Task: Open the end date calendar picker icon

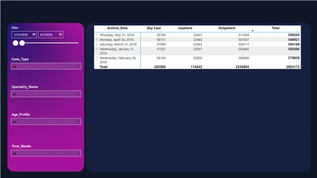Action: point(60,35)
